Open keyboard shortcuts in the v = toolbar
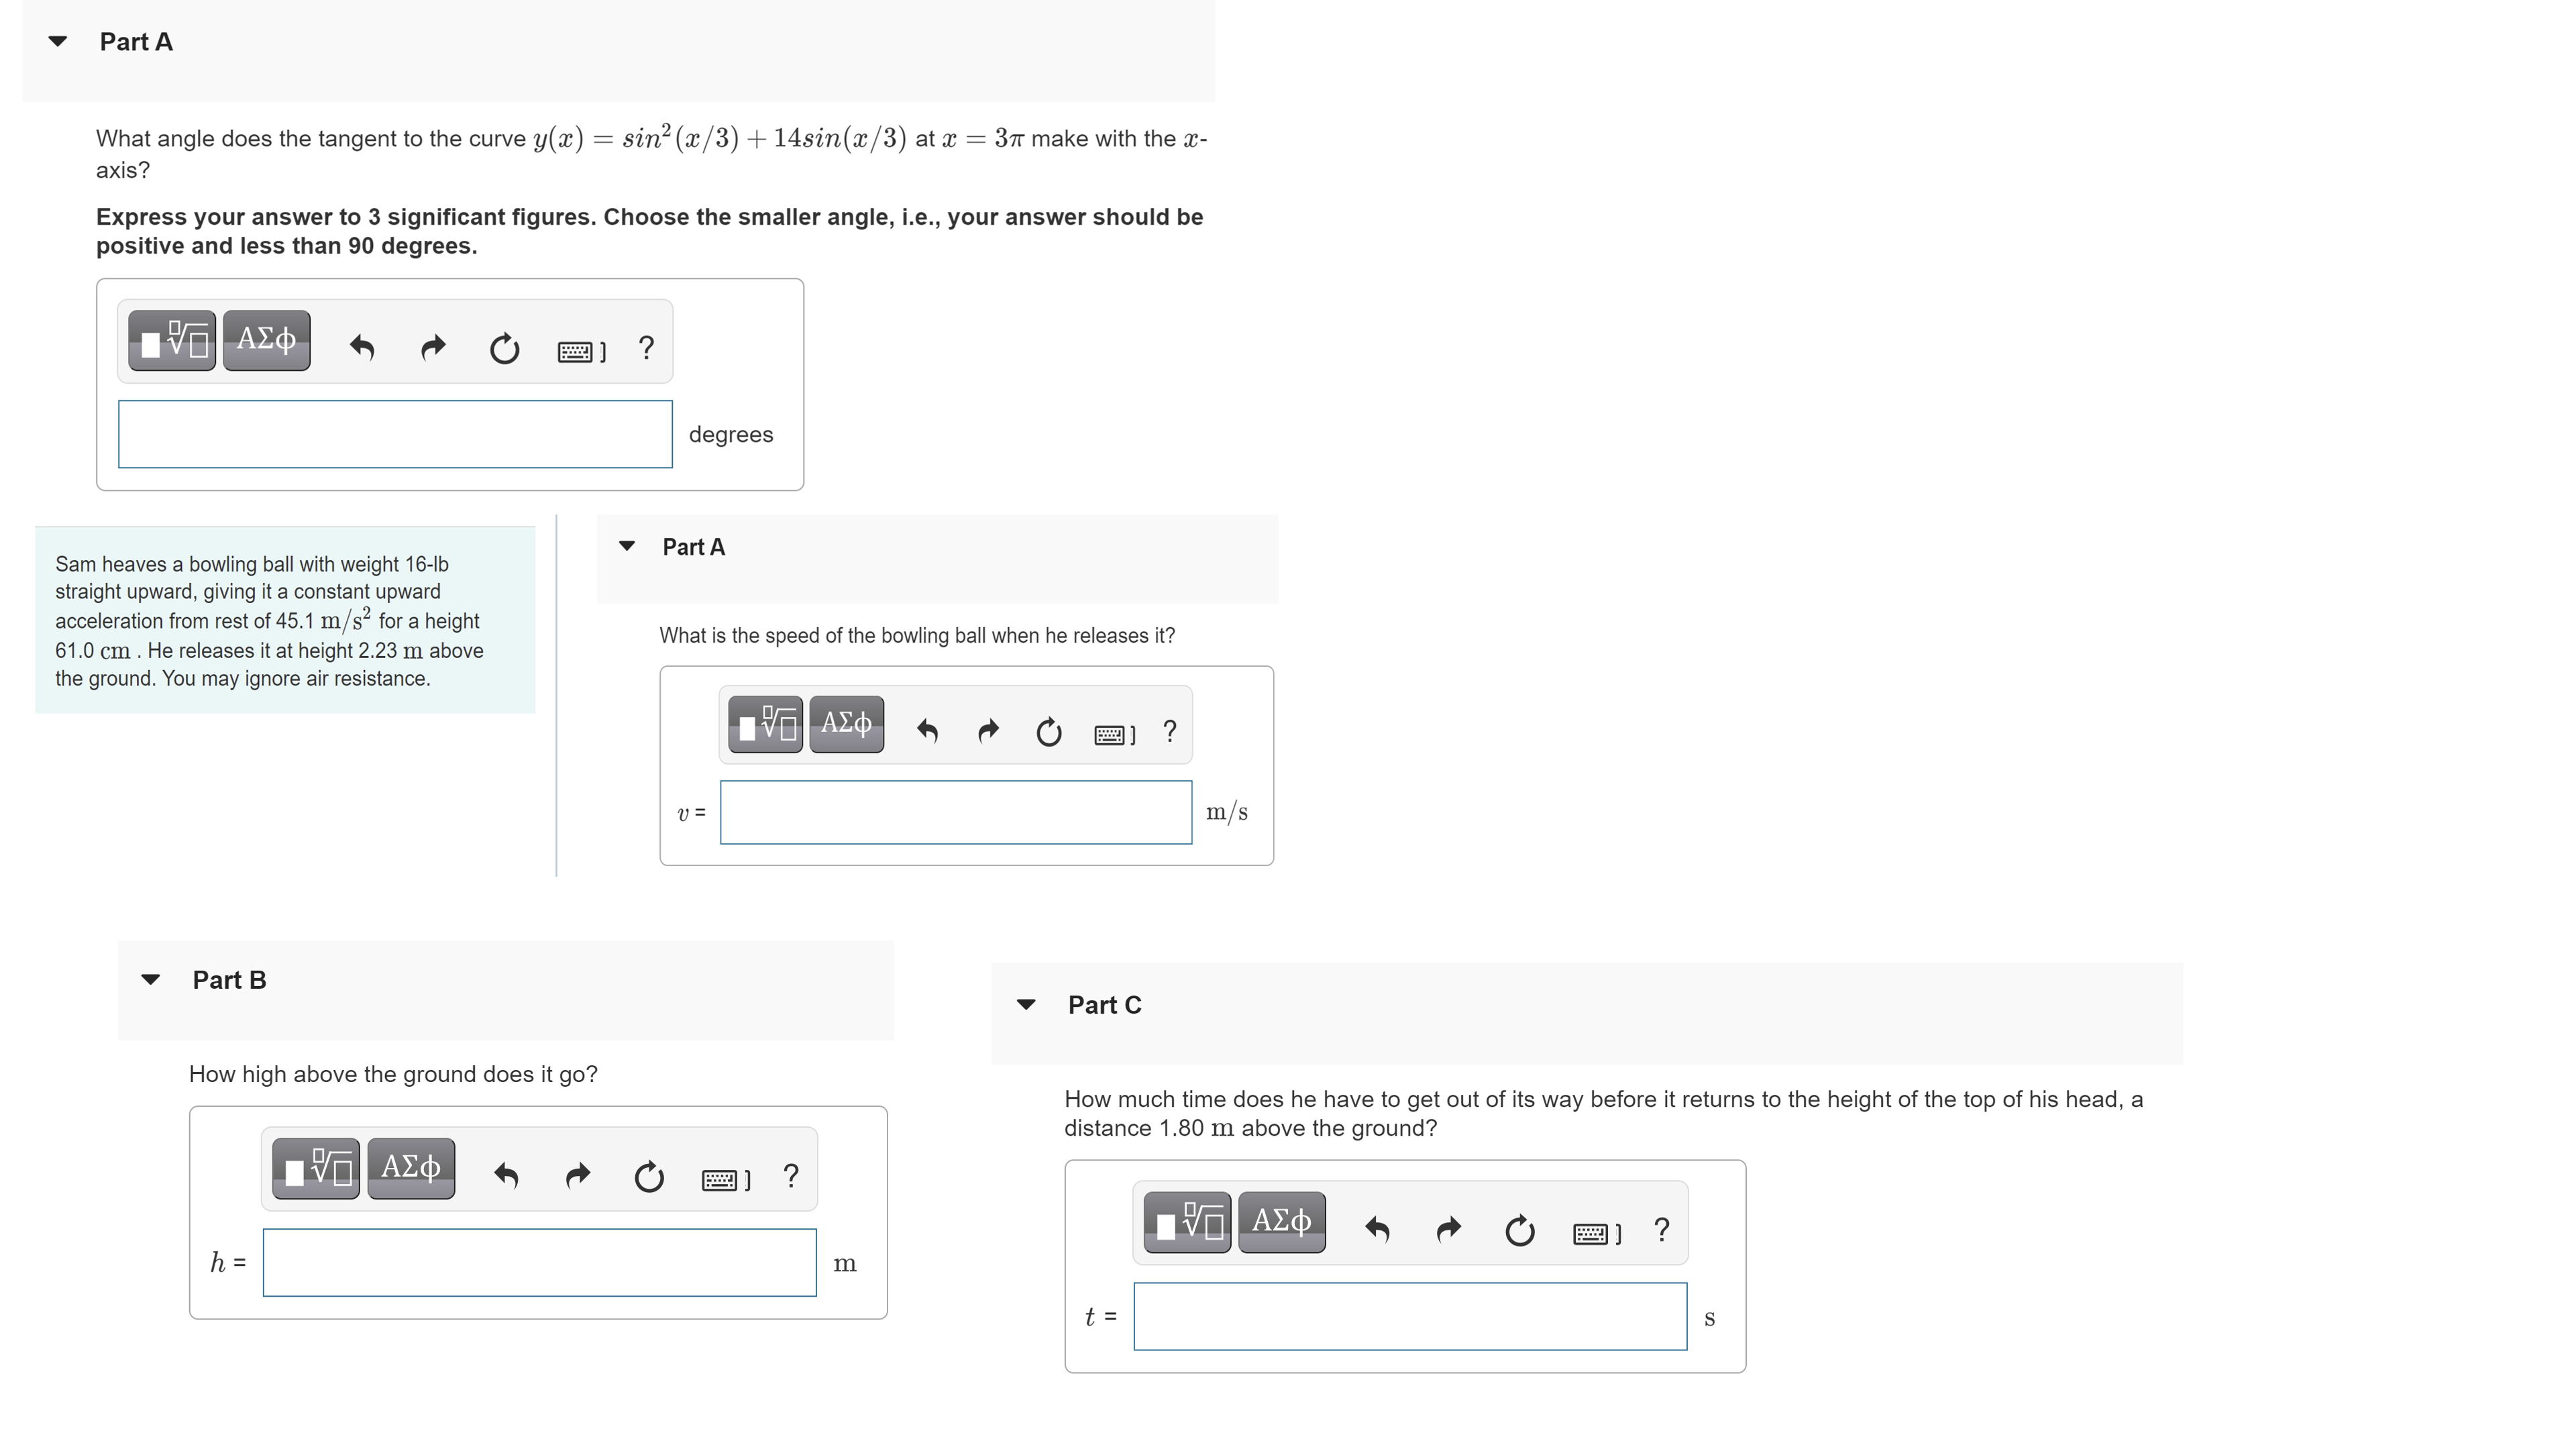The width and height of the screenshot is (2576, 1449). (1113, 734)
